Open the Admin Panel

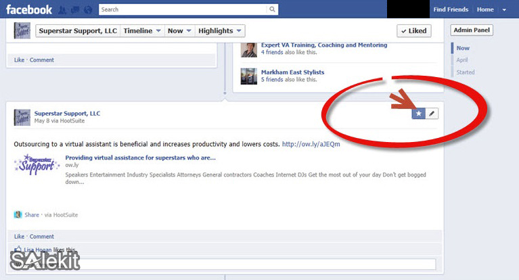point(472,30)
